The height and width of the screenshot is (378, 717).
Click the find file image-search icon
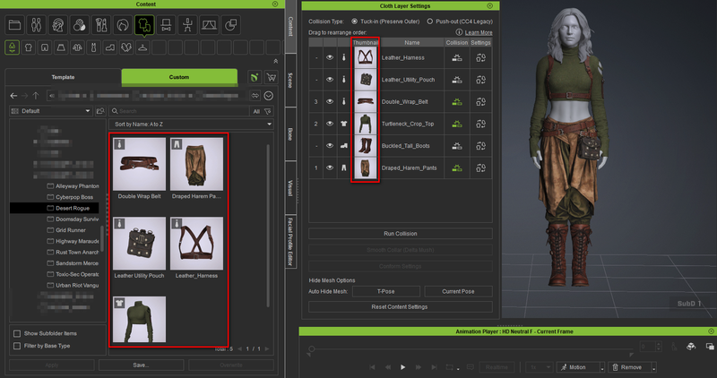100,111
